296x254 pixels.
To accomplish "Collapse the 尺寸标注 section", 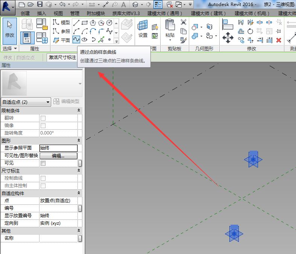I will [x=79, y=171].
